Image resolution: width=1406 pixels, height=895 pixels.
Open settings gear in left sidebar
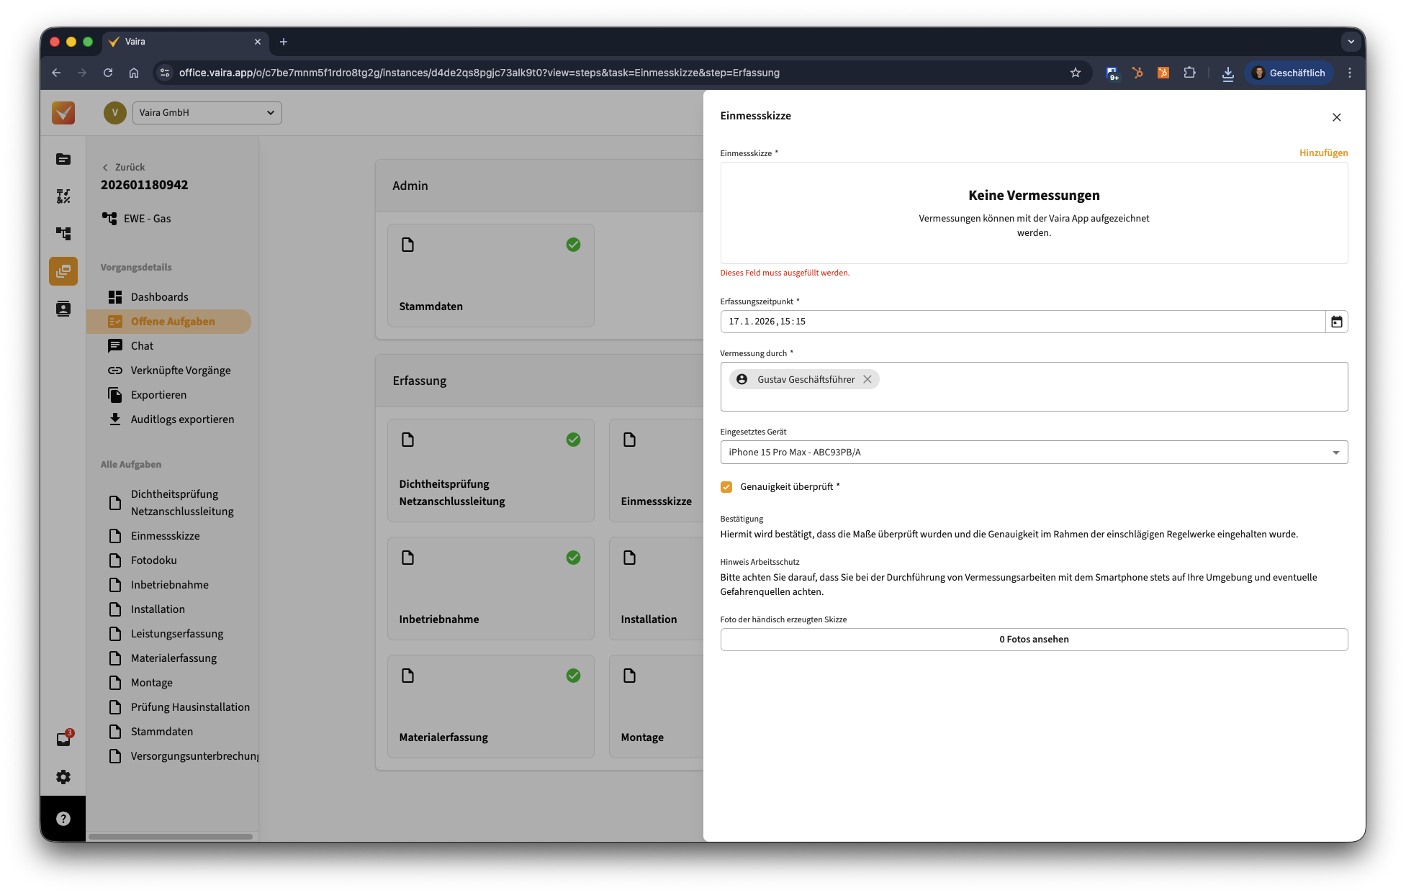coord(63,777)
